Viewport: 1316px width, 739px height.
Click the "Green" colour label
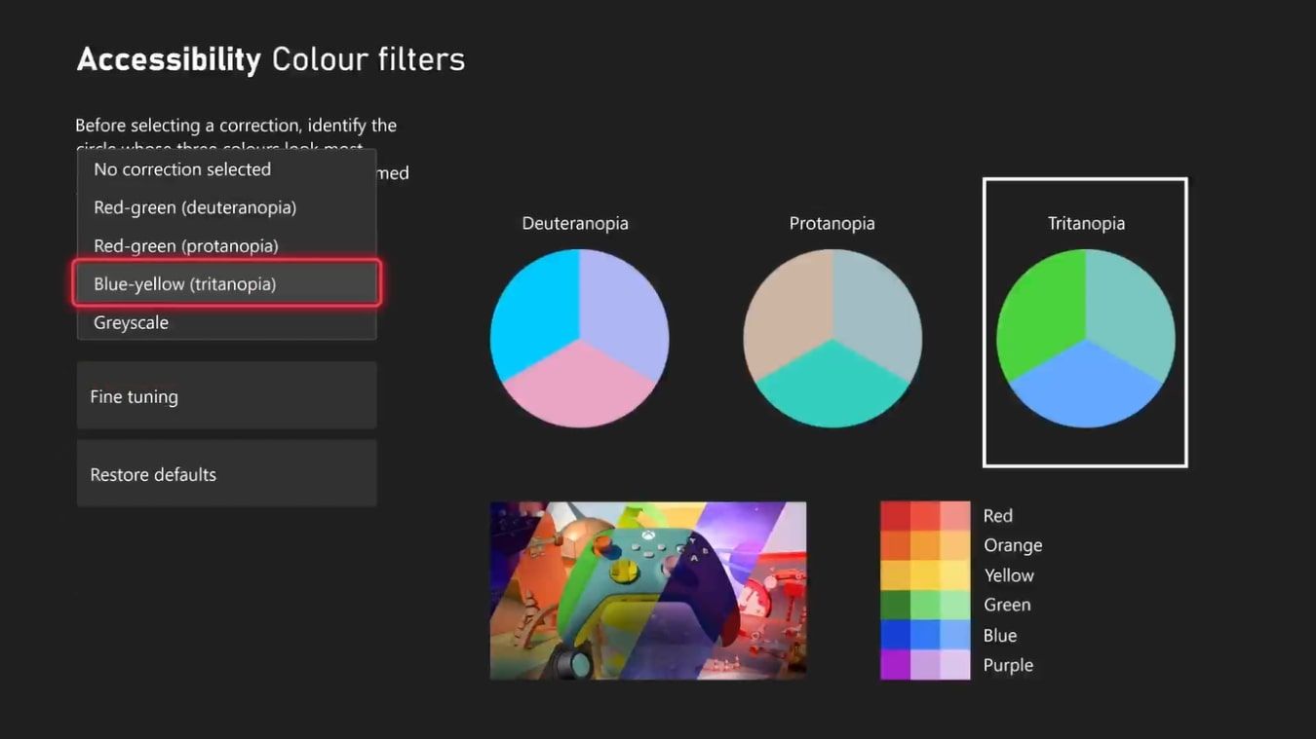[1007, 605]
